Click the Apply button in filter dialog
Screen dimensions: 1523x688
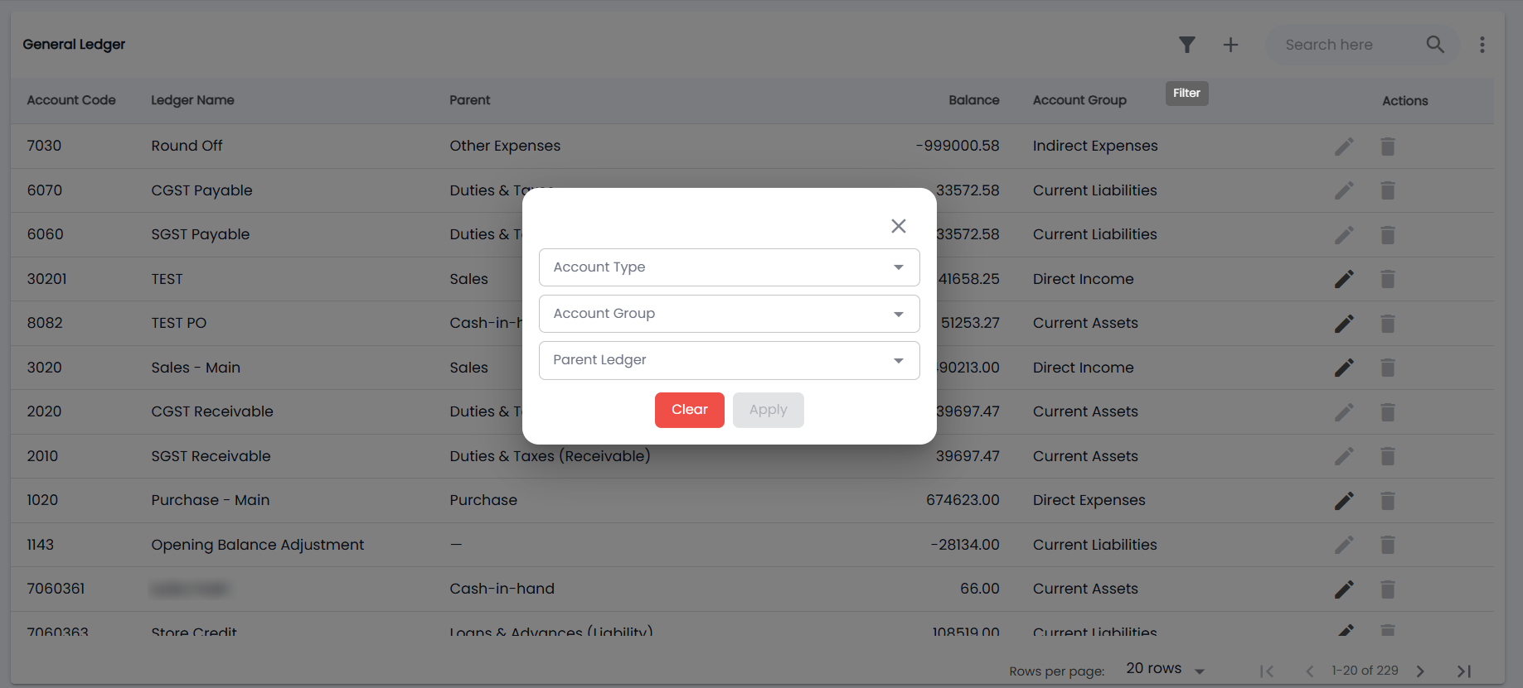[769, 410]
